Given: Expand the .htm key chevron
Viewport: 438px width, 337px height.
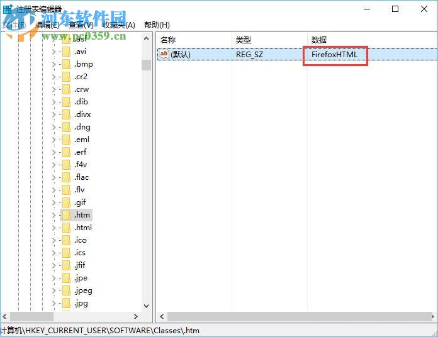Looking at the screenshot, I should 53,215.
